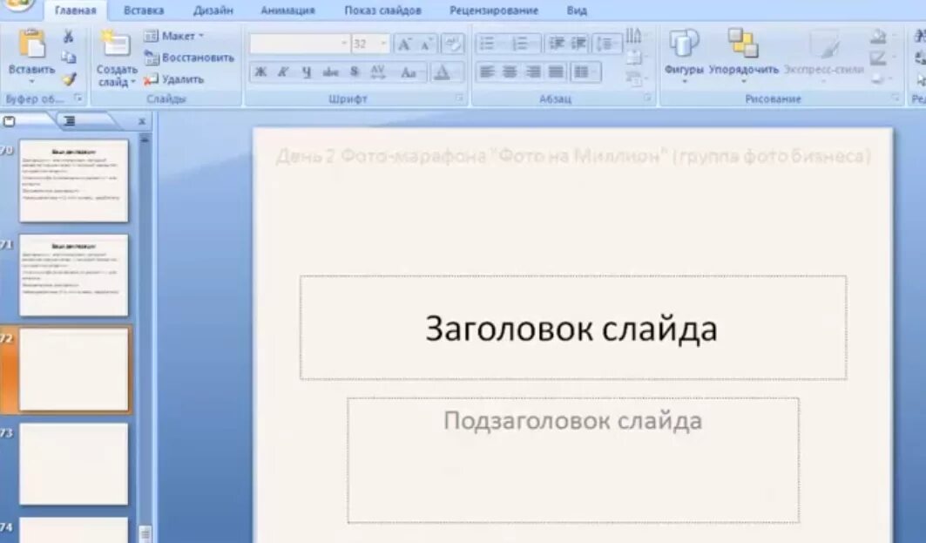
Task: Open the Макет layout dropdown
Action: [x=174, y=36]
